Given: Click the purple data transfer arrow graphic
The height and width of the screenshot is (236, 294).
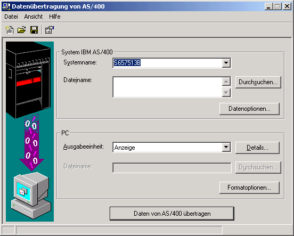Looking at the screenshot, I should click(31, 143).
